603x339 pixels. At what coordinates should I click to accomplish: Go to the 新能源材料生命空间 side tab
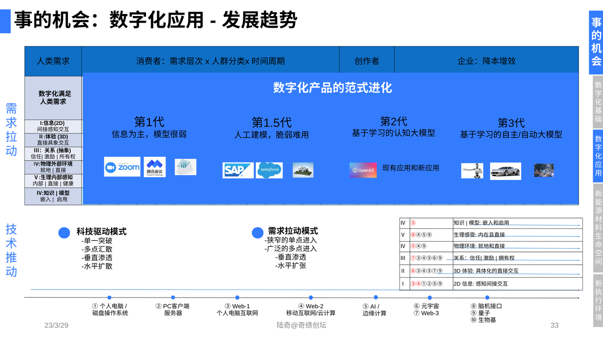598,228
